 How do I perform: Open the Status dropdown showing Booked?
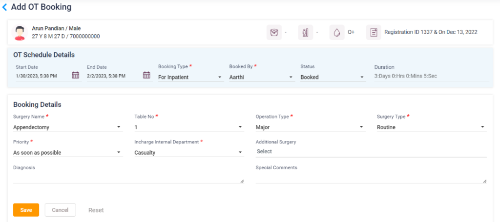(332, 77)
